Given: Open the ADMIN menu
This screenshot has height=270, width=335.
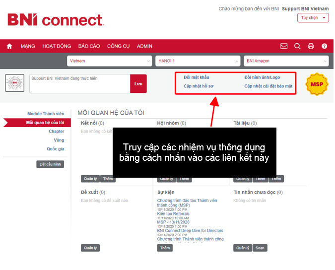Looking at the screenshot, I should click(x=144, y=46).
